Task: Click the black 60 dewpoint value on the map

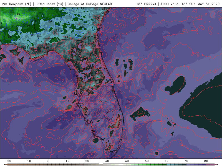Action: (x=82, y=27)
